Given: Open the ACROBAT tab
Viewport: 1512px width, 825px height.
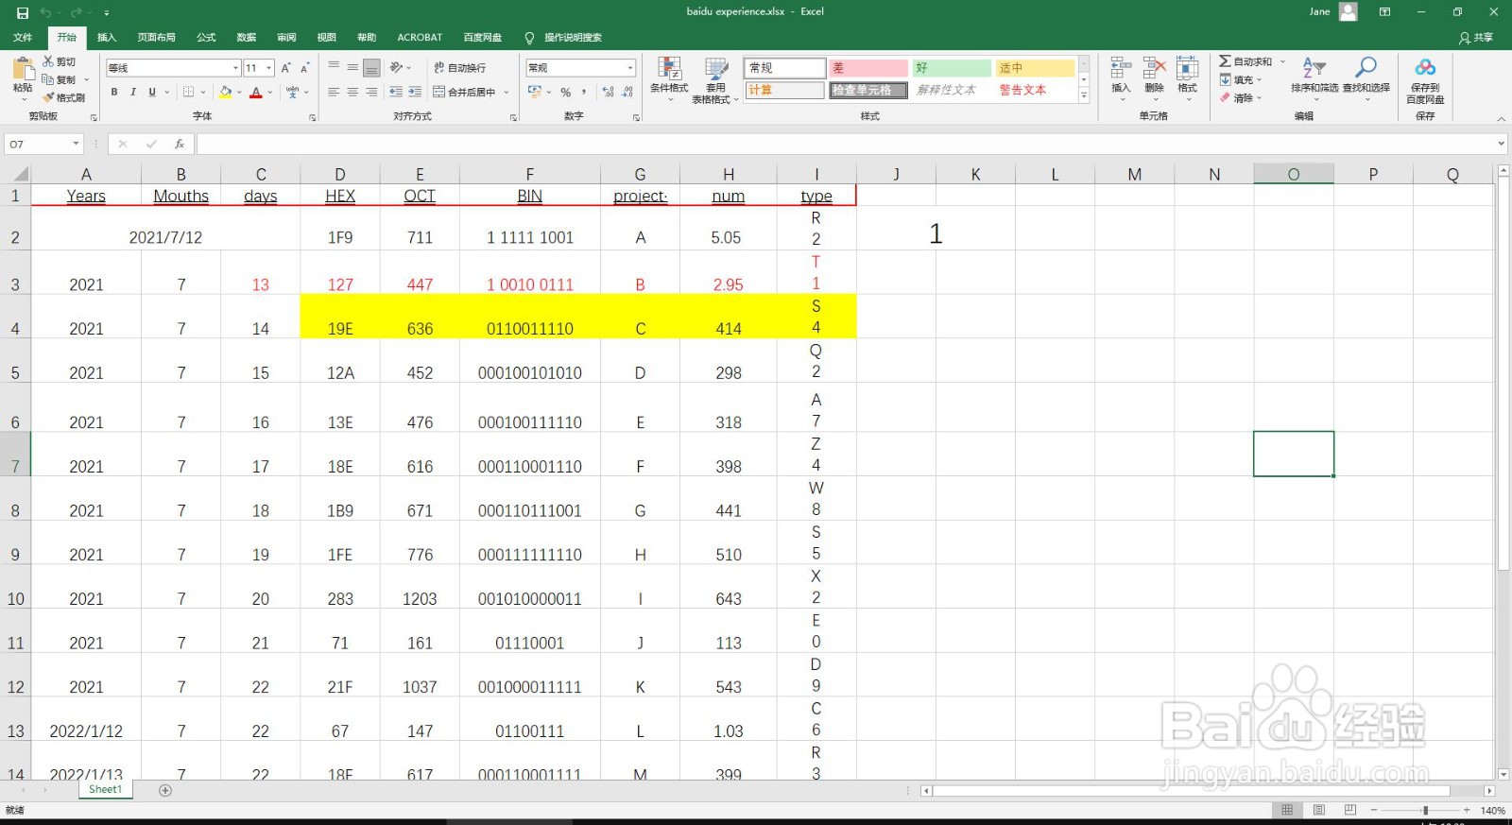Looking at the screenshot, I should point(420,38).
